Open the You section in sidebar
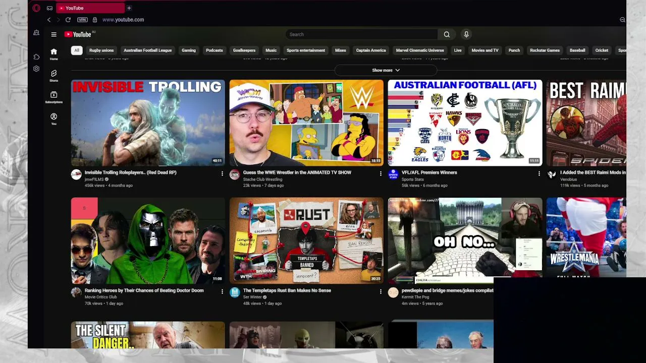 pos(54,119)
